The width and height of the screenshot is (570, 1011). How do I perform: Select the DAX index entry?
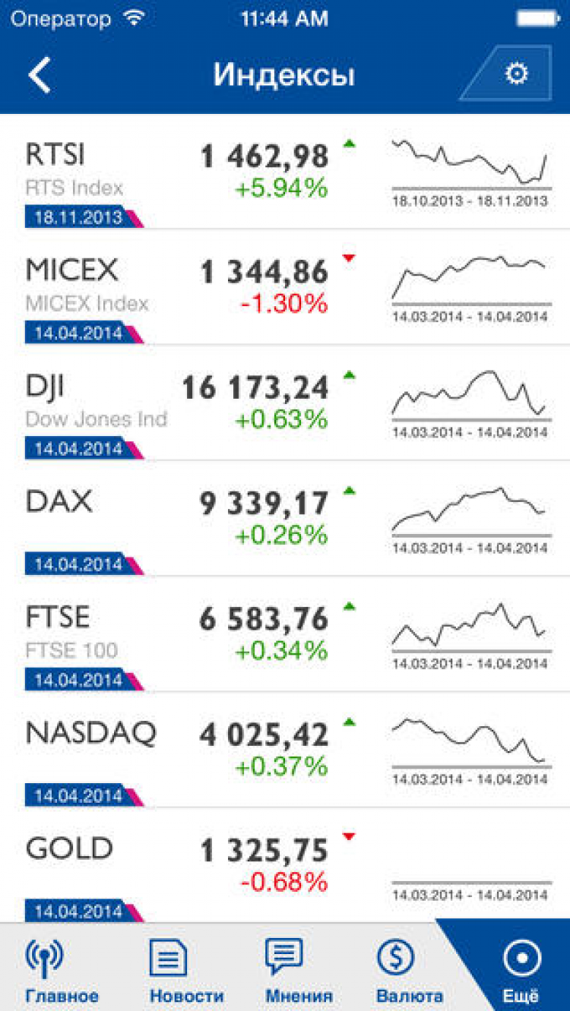point(59,502)
